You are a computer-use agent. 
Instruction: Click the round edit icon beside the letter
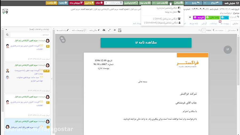pos(227,49)
